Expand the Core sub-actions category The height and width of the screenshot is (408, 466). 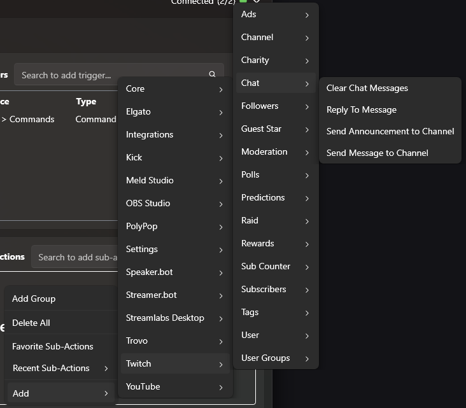tap(174, 88)
